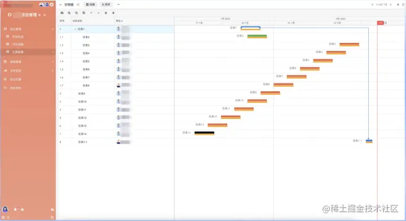This screenshot has width=406, height=221.
Task: Click the black 任务14 bar in Gantt chart
Action: coord(204,133)
